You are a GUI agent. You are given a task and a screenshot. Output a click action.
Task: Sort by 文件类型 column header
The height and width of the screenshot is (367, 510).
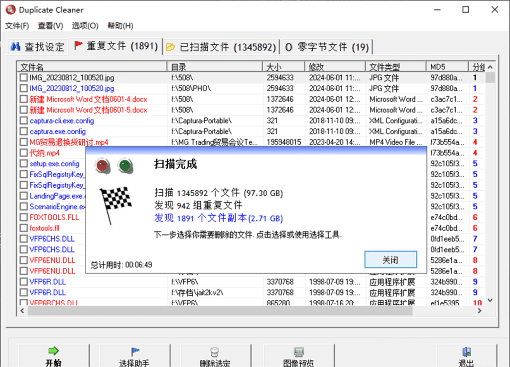pos(396,67)
